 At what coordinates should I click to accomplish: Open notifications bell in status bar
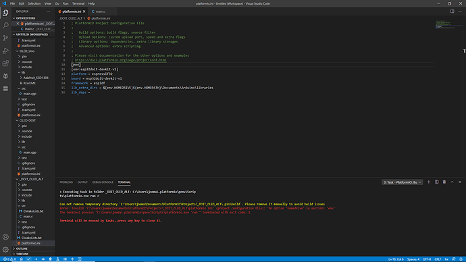[461, 259]
